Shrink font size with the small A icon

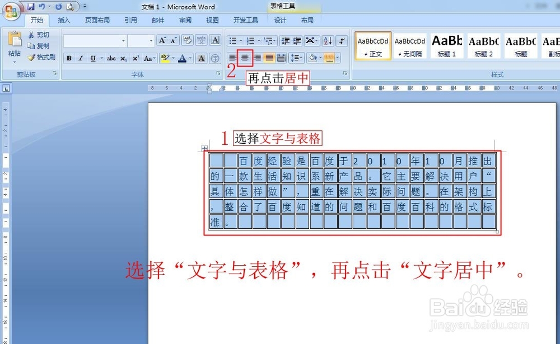[x=174, y=40]
